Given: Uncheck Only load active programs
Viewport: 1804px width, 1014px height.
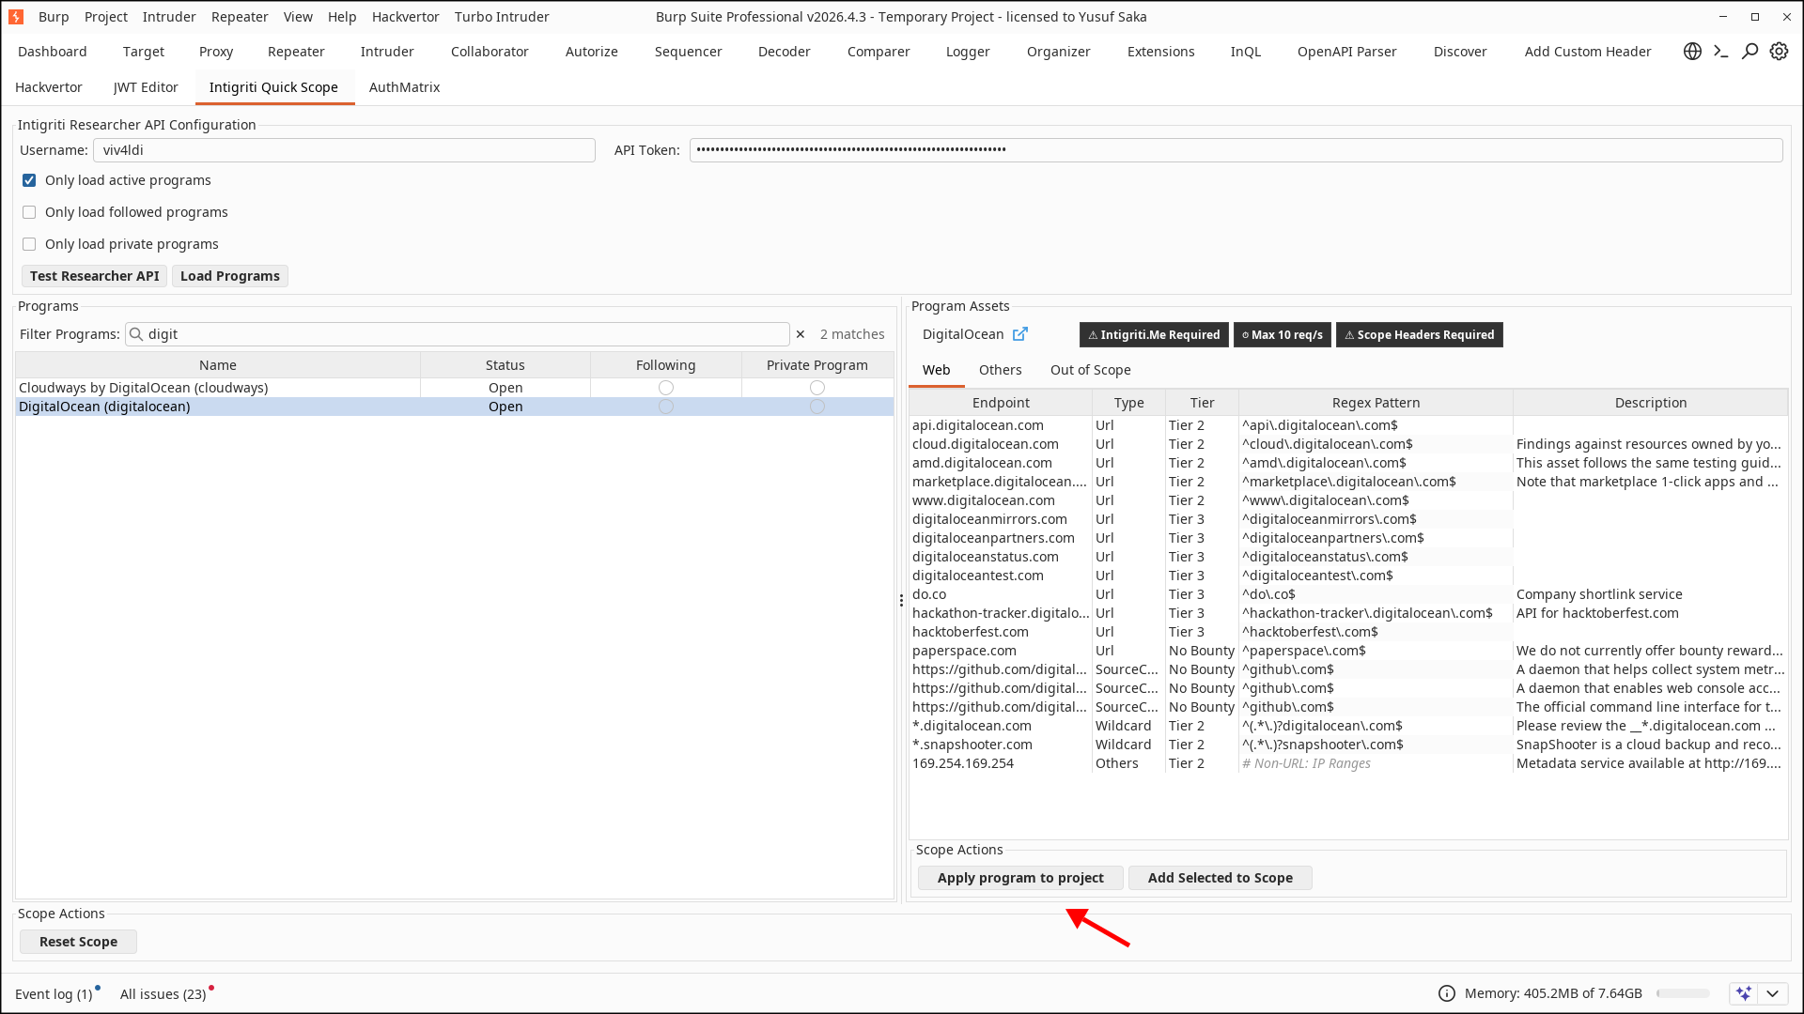Looking at the screenshot, I should click(x=29, y=180).
